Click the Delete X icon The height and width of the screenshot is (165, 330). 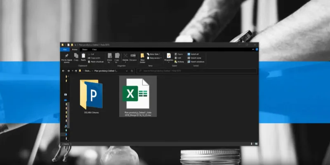click(x=125, y=56)
